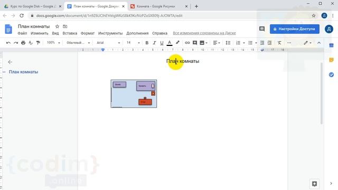Open the Инструменты menu
The height and width of the screenshot is (190, 338).
point(110,33)
